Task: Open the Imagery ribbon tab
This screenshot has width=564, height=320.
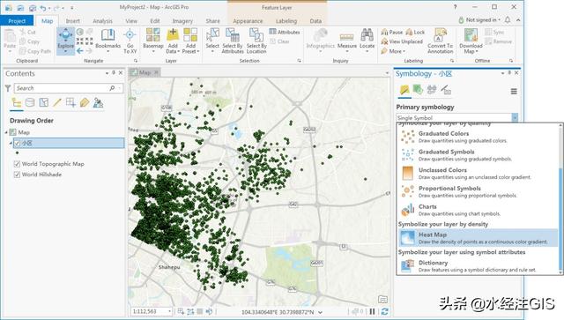Action: click(182, 21)
